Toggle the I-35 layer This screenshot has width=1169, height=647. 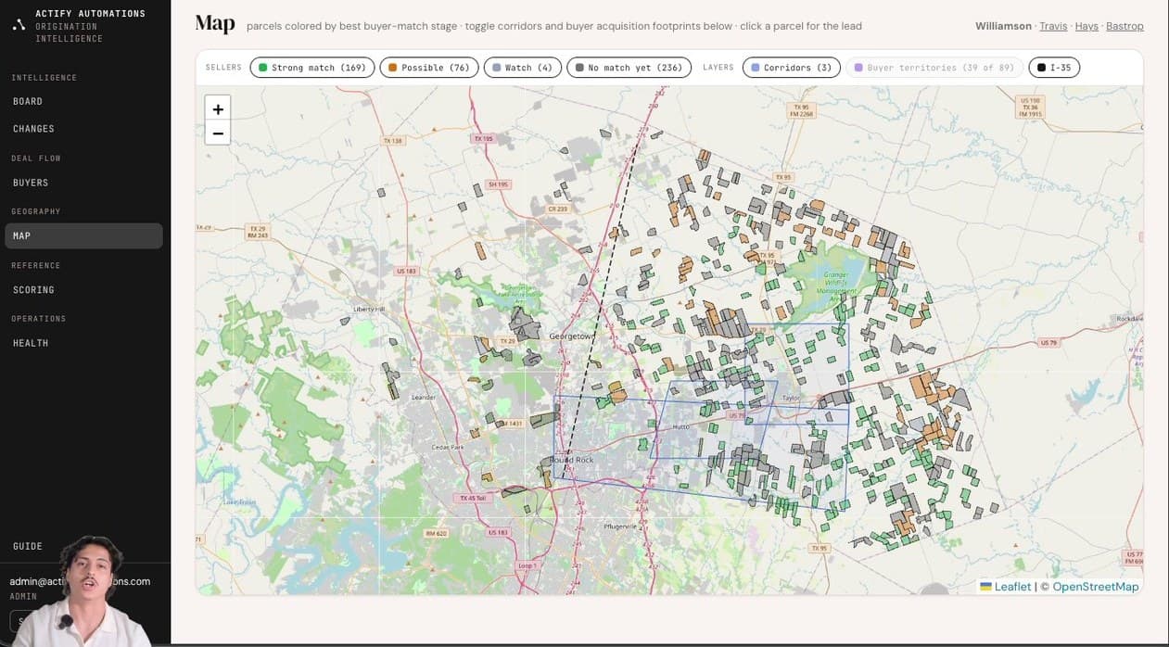pos(1054,68)
